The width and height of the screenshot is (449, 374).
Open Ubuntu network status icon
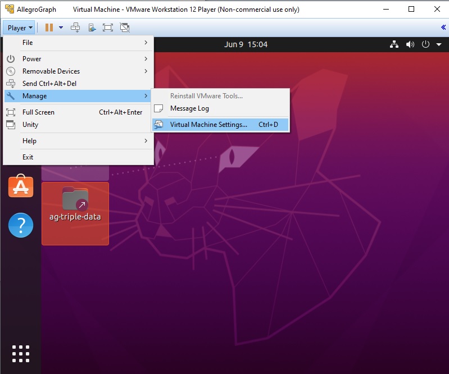394,44
